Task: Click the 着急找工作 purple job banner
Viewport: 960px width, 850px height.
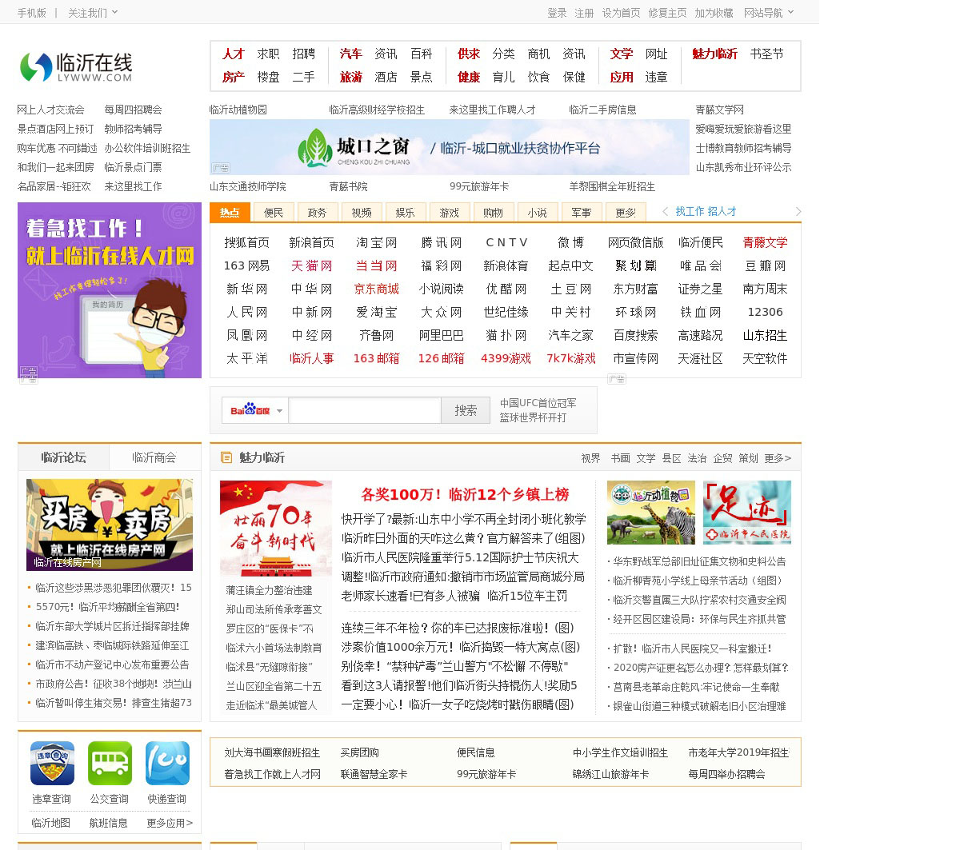Action: (x=110, y=290)
